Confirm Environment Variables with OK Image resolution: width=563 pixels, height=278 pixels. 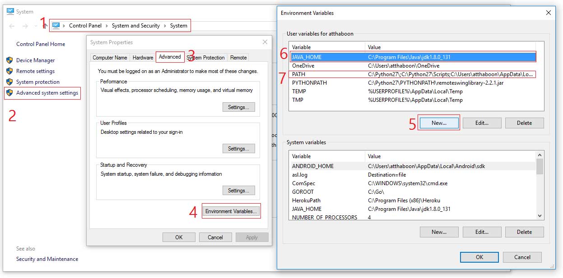(479, 257)
